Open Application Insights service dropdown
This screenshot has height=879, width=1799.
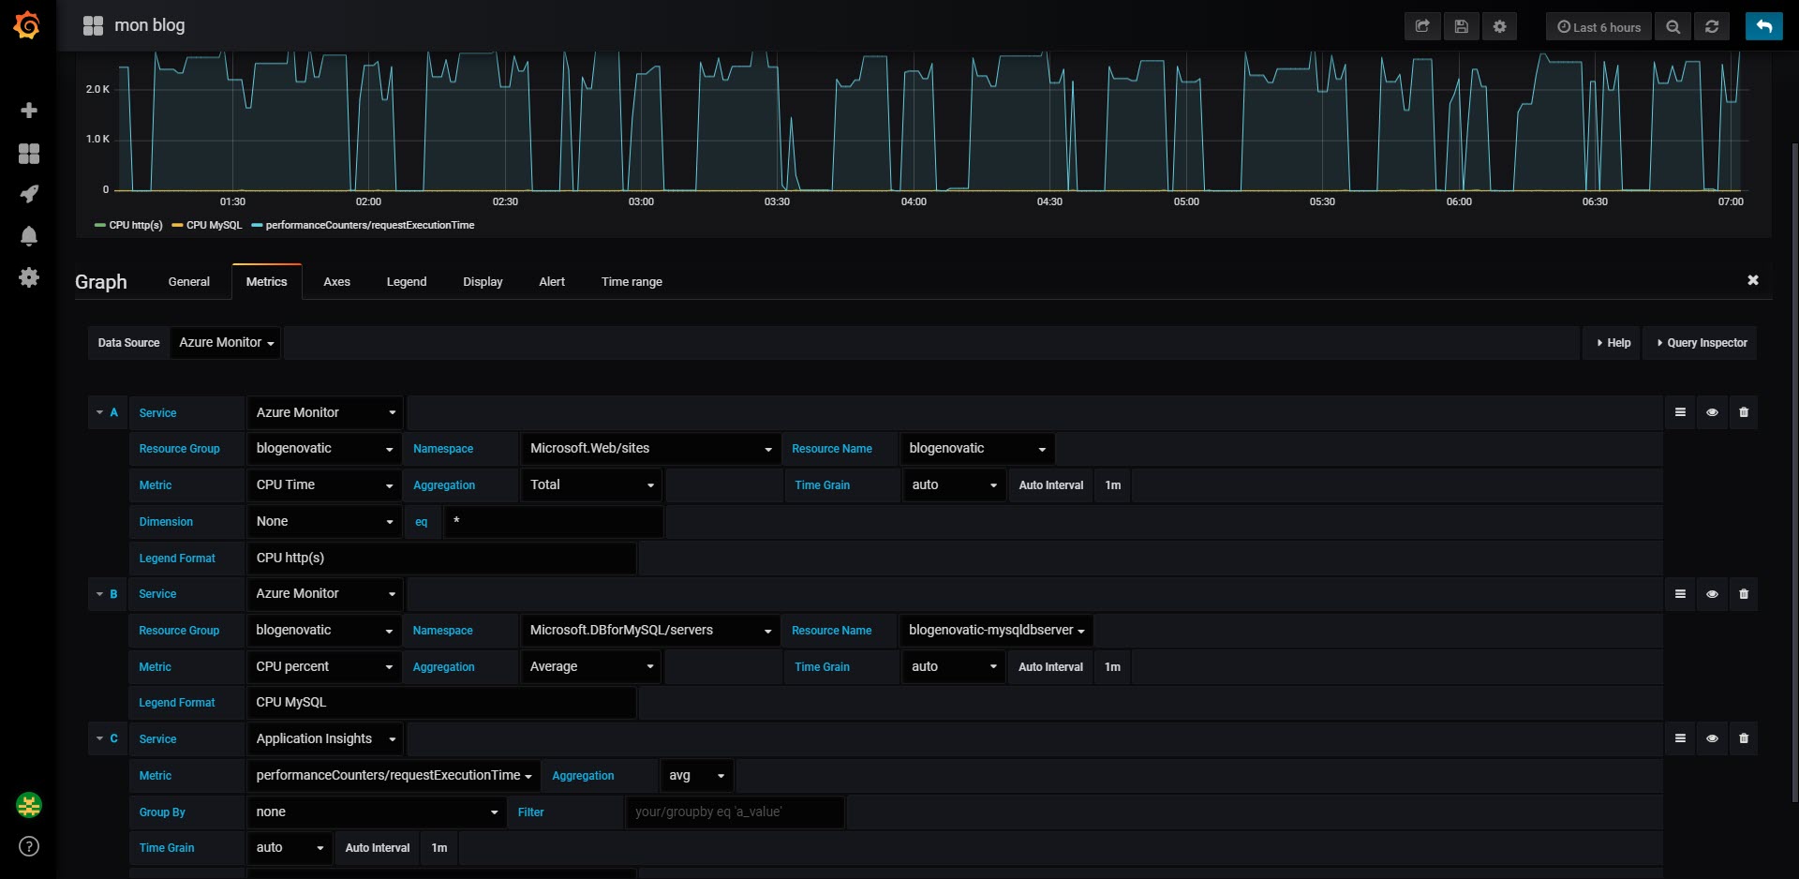click(x=325, y=739)
